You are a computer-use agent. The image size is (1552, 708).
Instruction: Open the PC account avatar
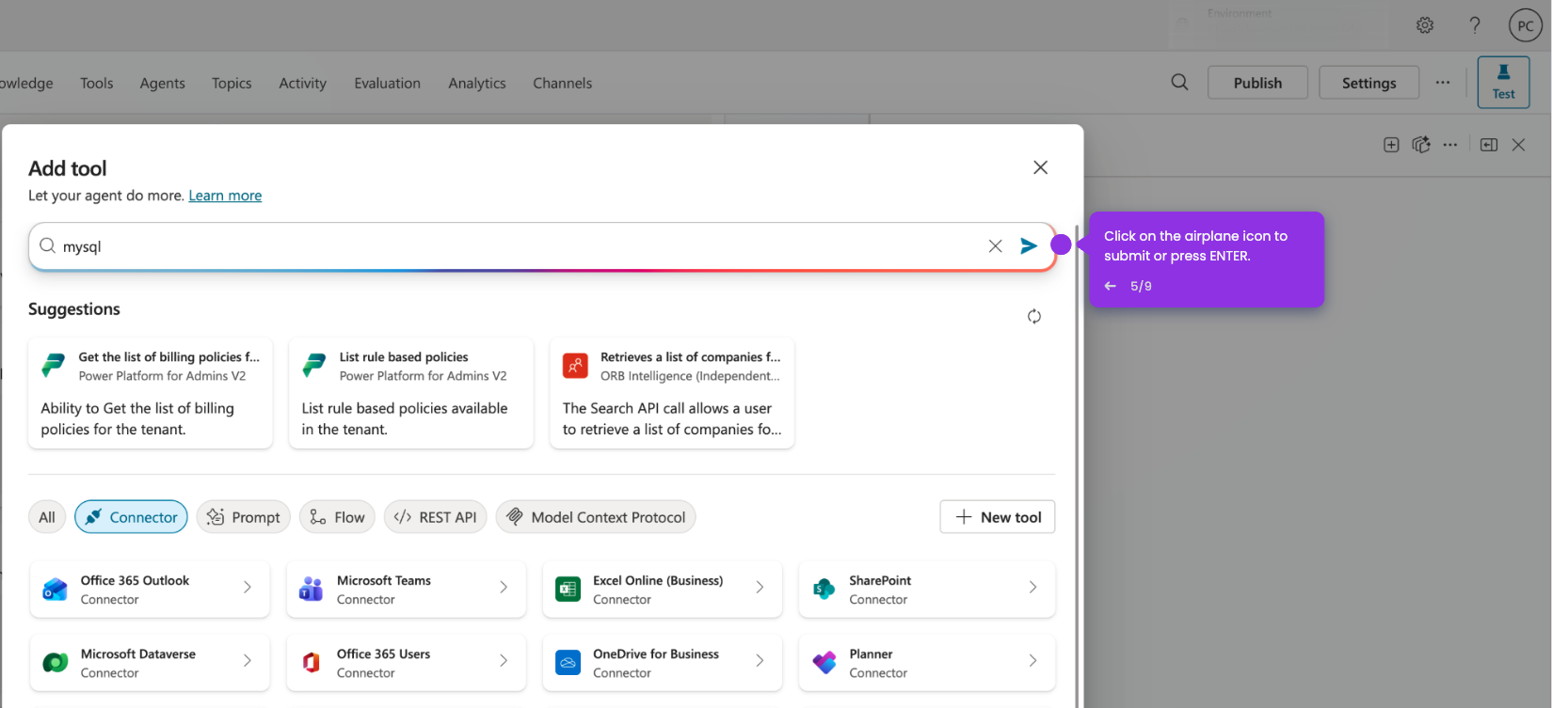tap(1526, 25)
